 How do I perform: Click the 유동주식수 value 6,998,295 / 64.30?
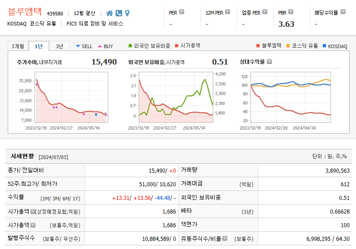[x=328, y=239]
